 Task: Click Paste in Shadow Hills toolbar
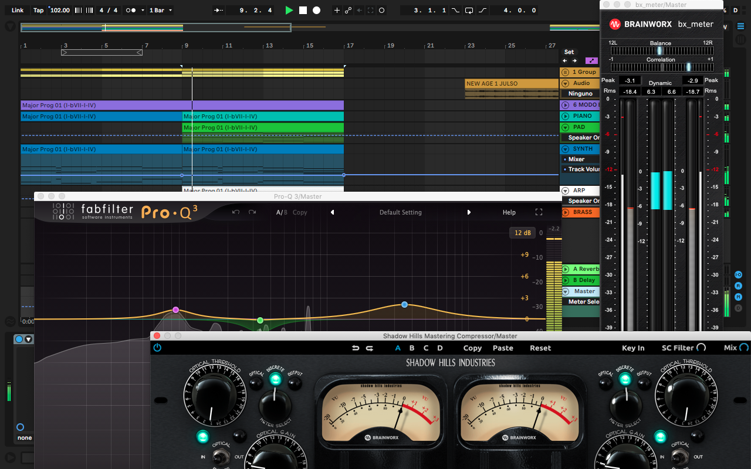point(503,348)
